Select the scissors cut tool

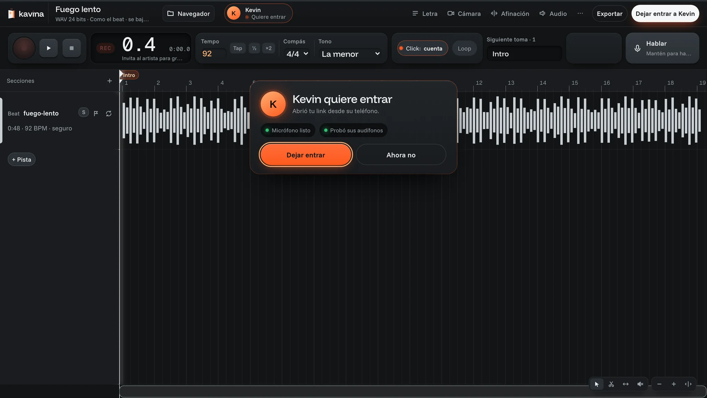pos(611,384)
